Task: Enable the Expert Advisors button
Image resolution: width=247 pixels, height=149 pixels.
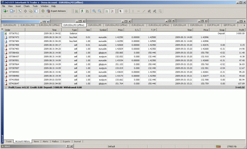Action: click(x=56, y=11)
